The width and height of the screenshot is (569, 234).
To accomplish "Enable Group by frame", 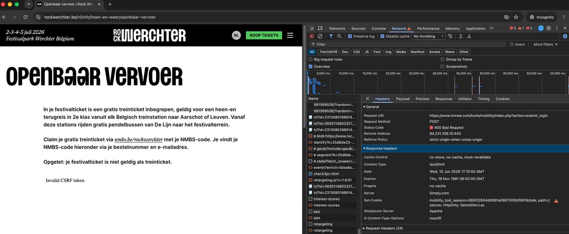I will (442, 59).
